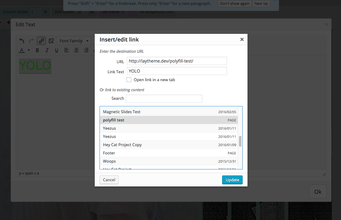Viewport: 341px width, 220px height.
Task: Open the text color dropdown arrow
Action: (28, 50)
